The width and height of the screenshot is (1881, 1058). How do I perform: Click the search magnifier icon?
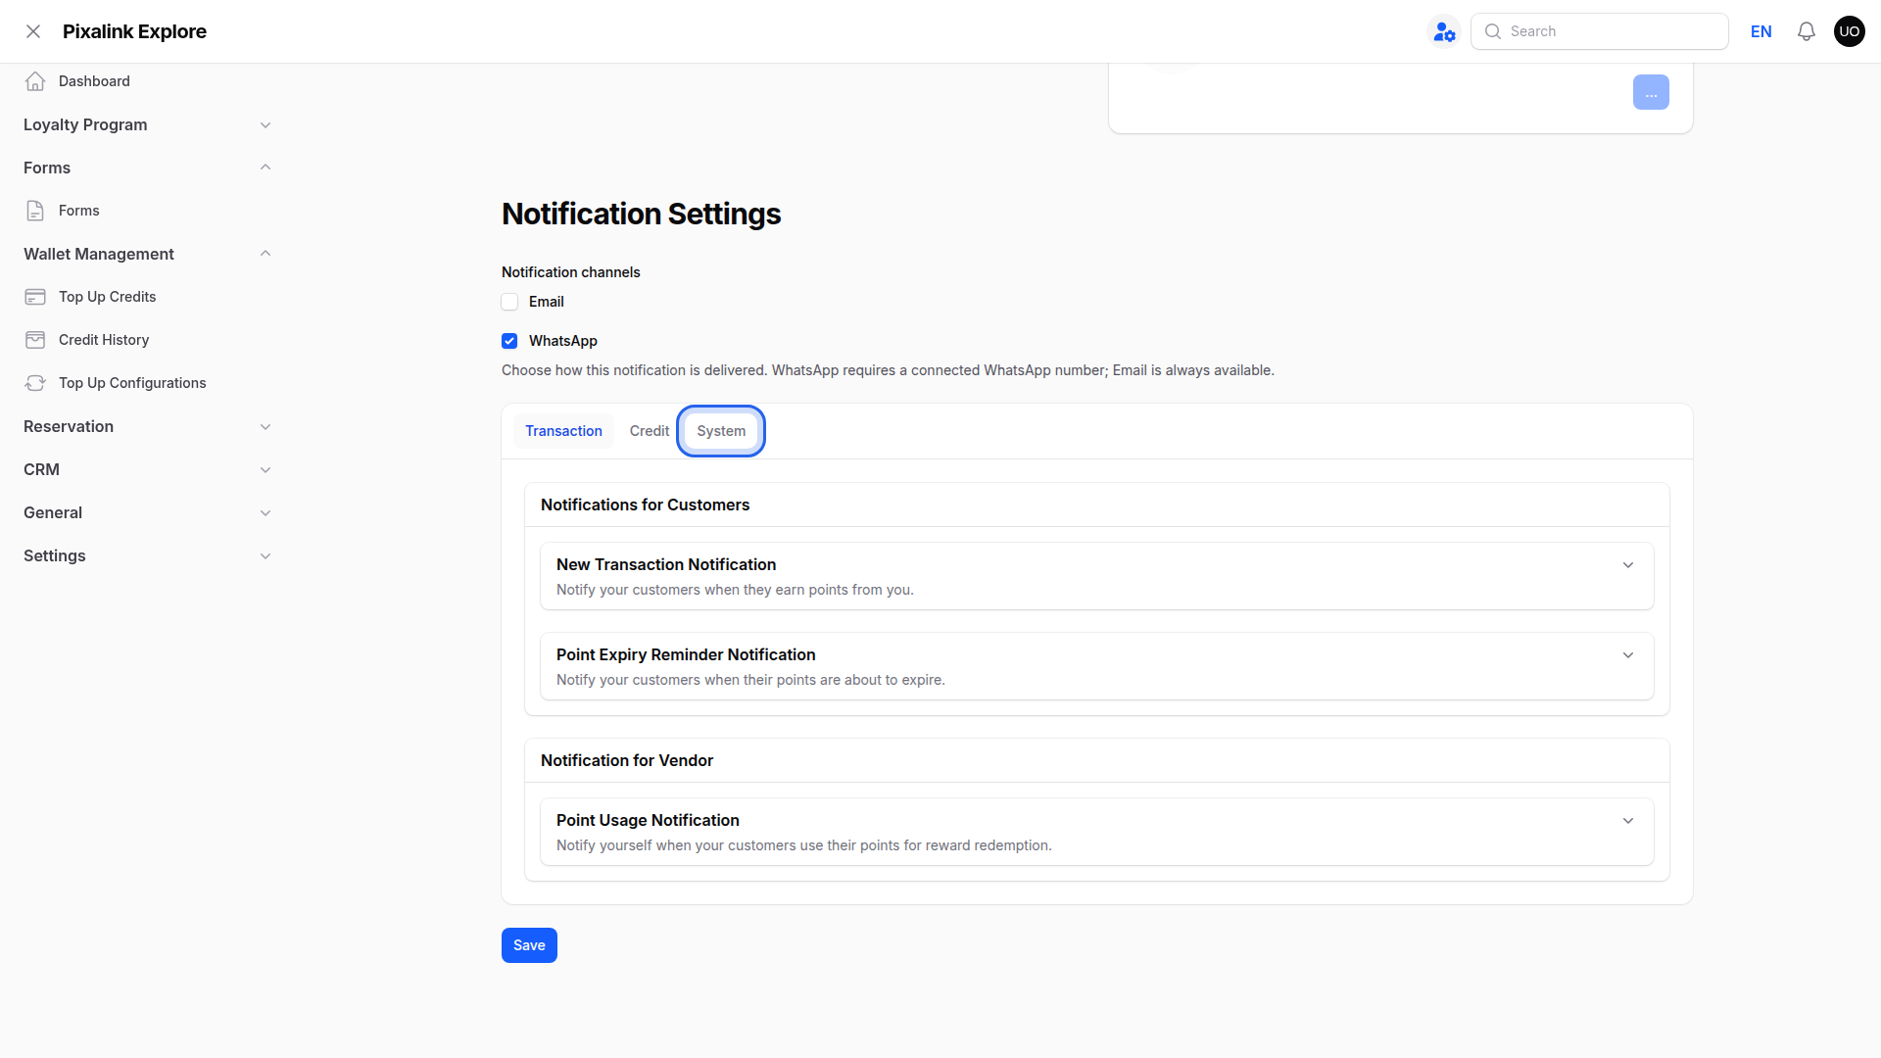pos(1493,31)
